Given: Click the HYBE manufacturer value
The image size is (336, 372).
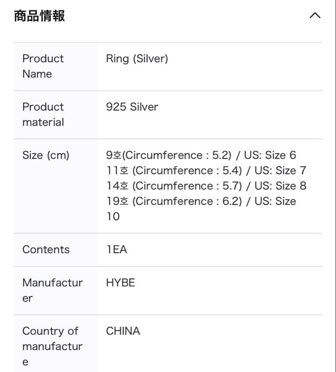Looking at the screenshot, I should (x=120, y=283).
